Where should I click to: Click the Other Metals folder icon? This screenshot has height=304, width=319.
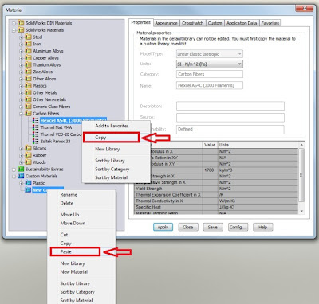28,92
